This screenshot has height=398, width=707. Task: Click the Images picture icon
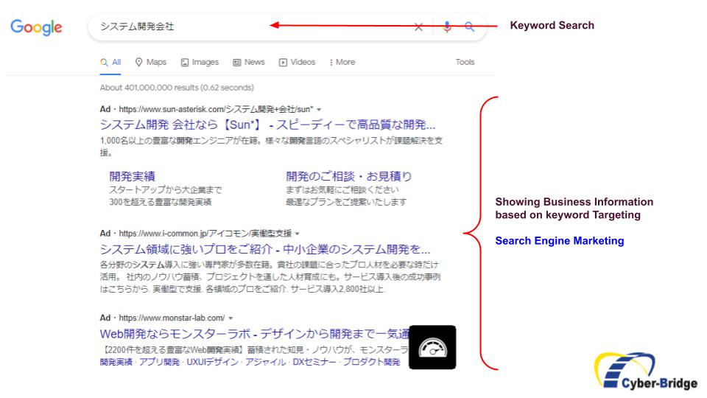(185, 63)
